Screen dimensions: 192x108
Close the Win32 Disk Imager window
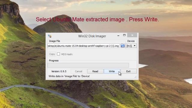(132, 35)
